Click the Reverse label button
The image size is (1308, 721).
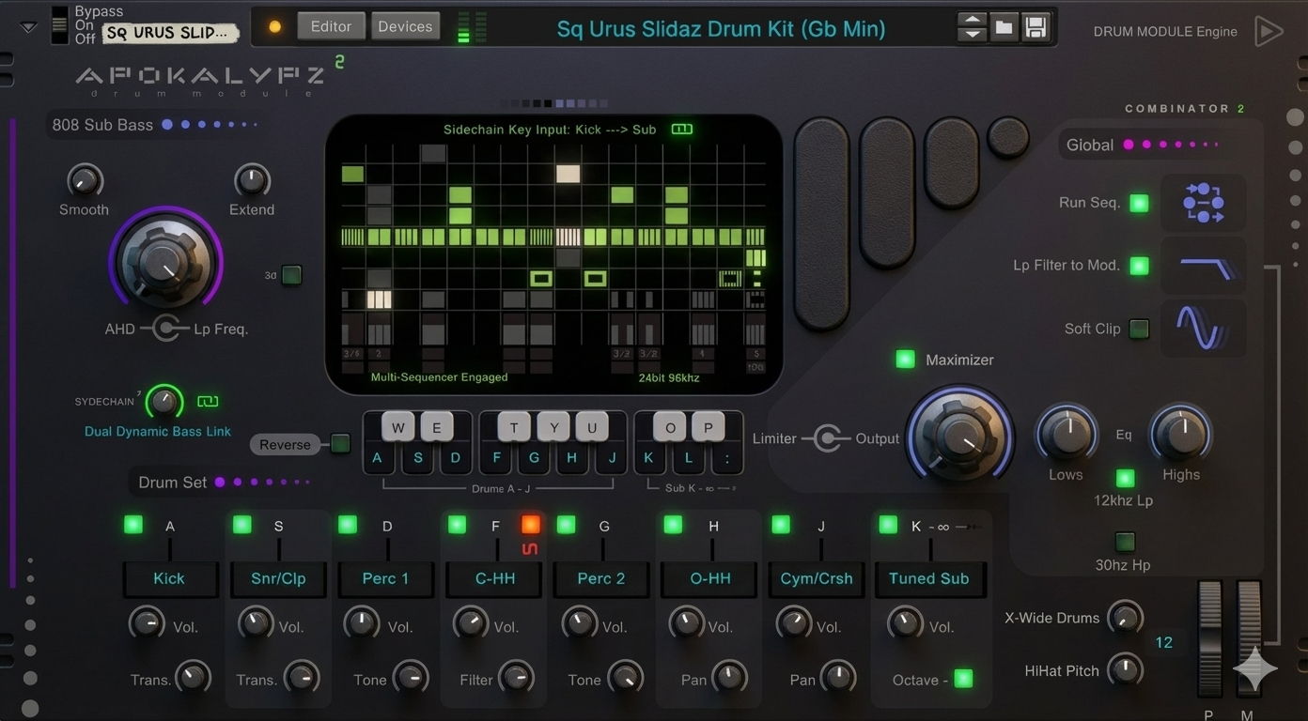click(x=285, y=444)
